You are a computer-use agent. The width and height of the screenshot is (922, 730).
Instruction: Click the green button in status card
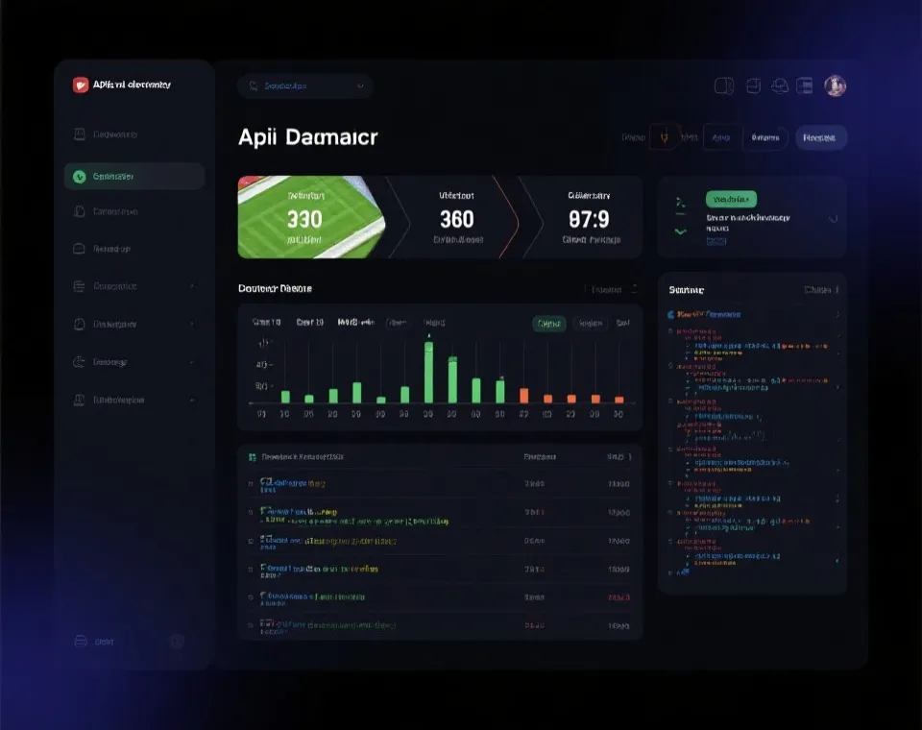pos(731,199)
